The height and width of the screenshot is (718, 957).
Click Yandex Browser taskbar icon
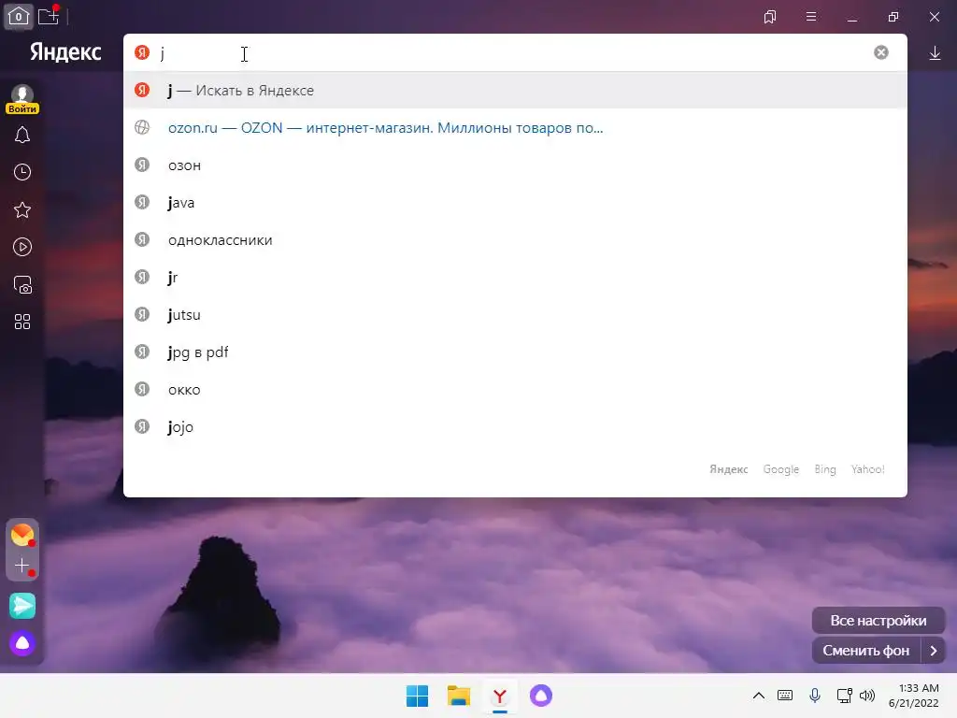pyautogui.click(x=500, y=696)
